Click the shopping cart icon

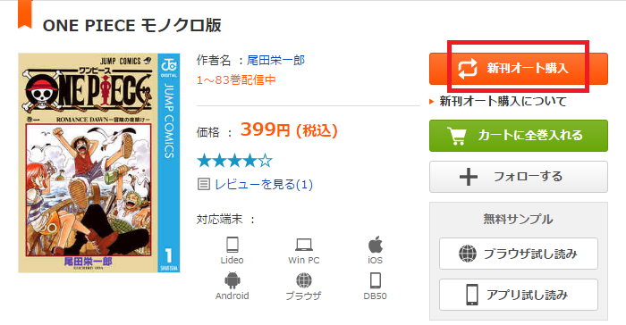[457, 136]
